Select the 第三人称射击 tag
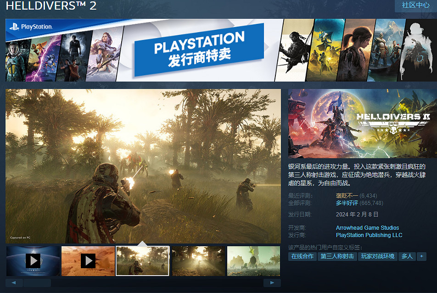 [337, 256]
